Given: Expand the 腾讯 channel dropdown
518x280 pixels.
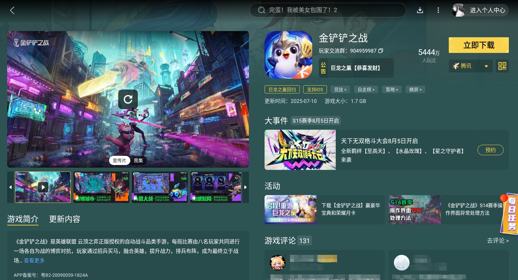Looking at the screenshot, I should (471, 66).
